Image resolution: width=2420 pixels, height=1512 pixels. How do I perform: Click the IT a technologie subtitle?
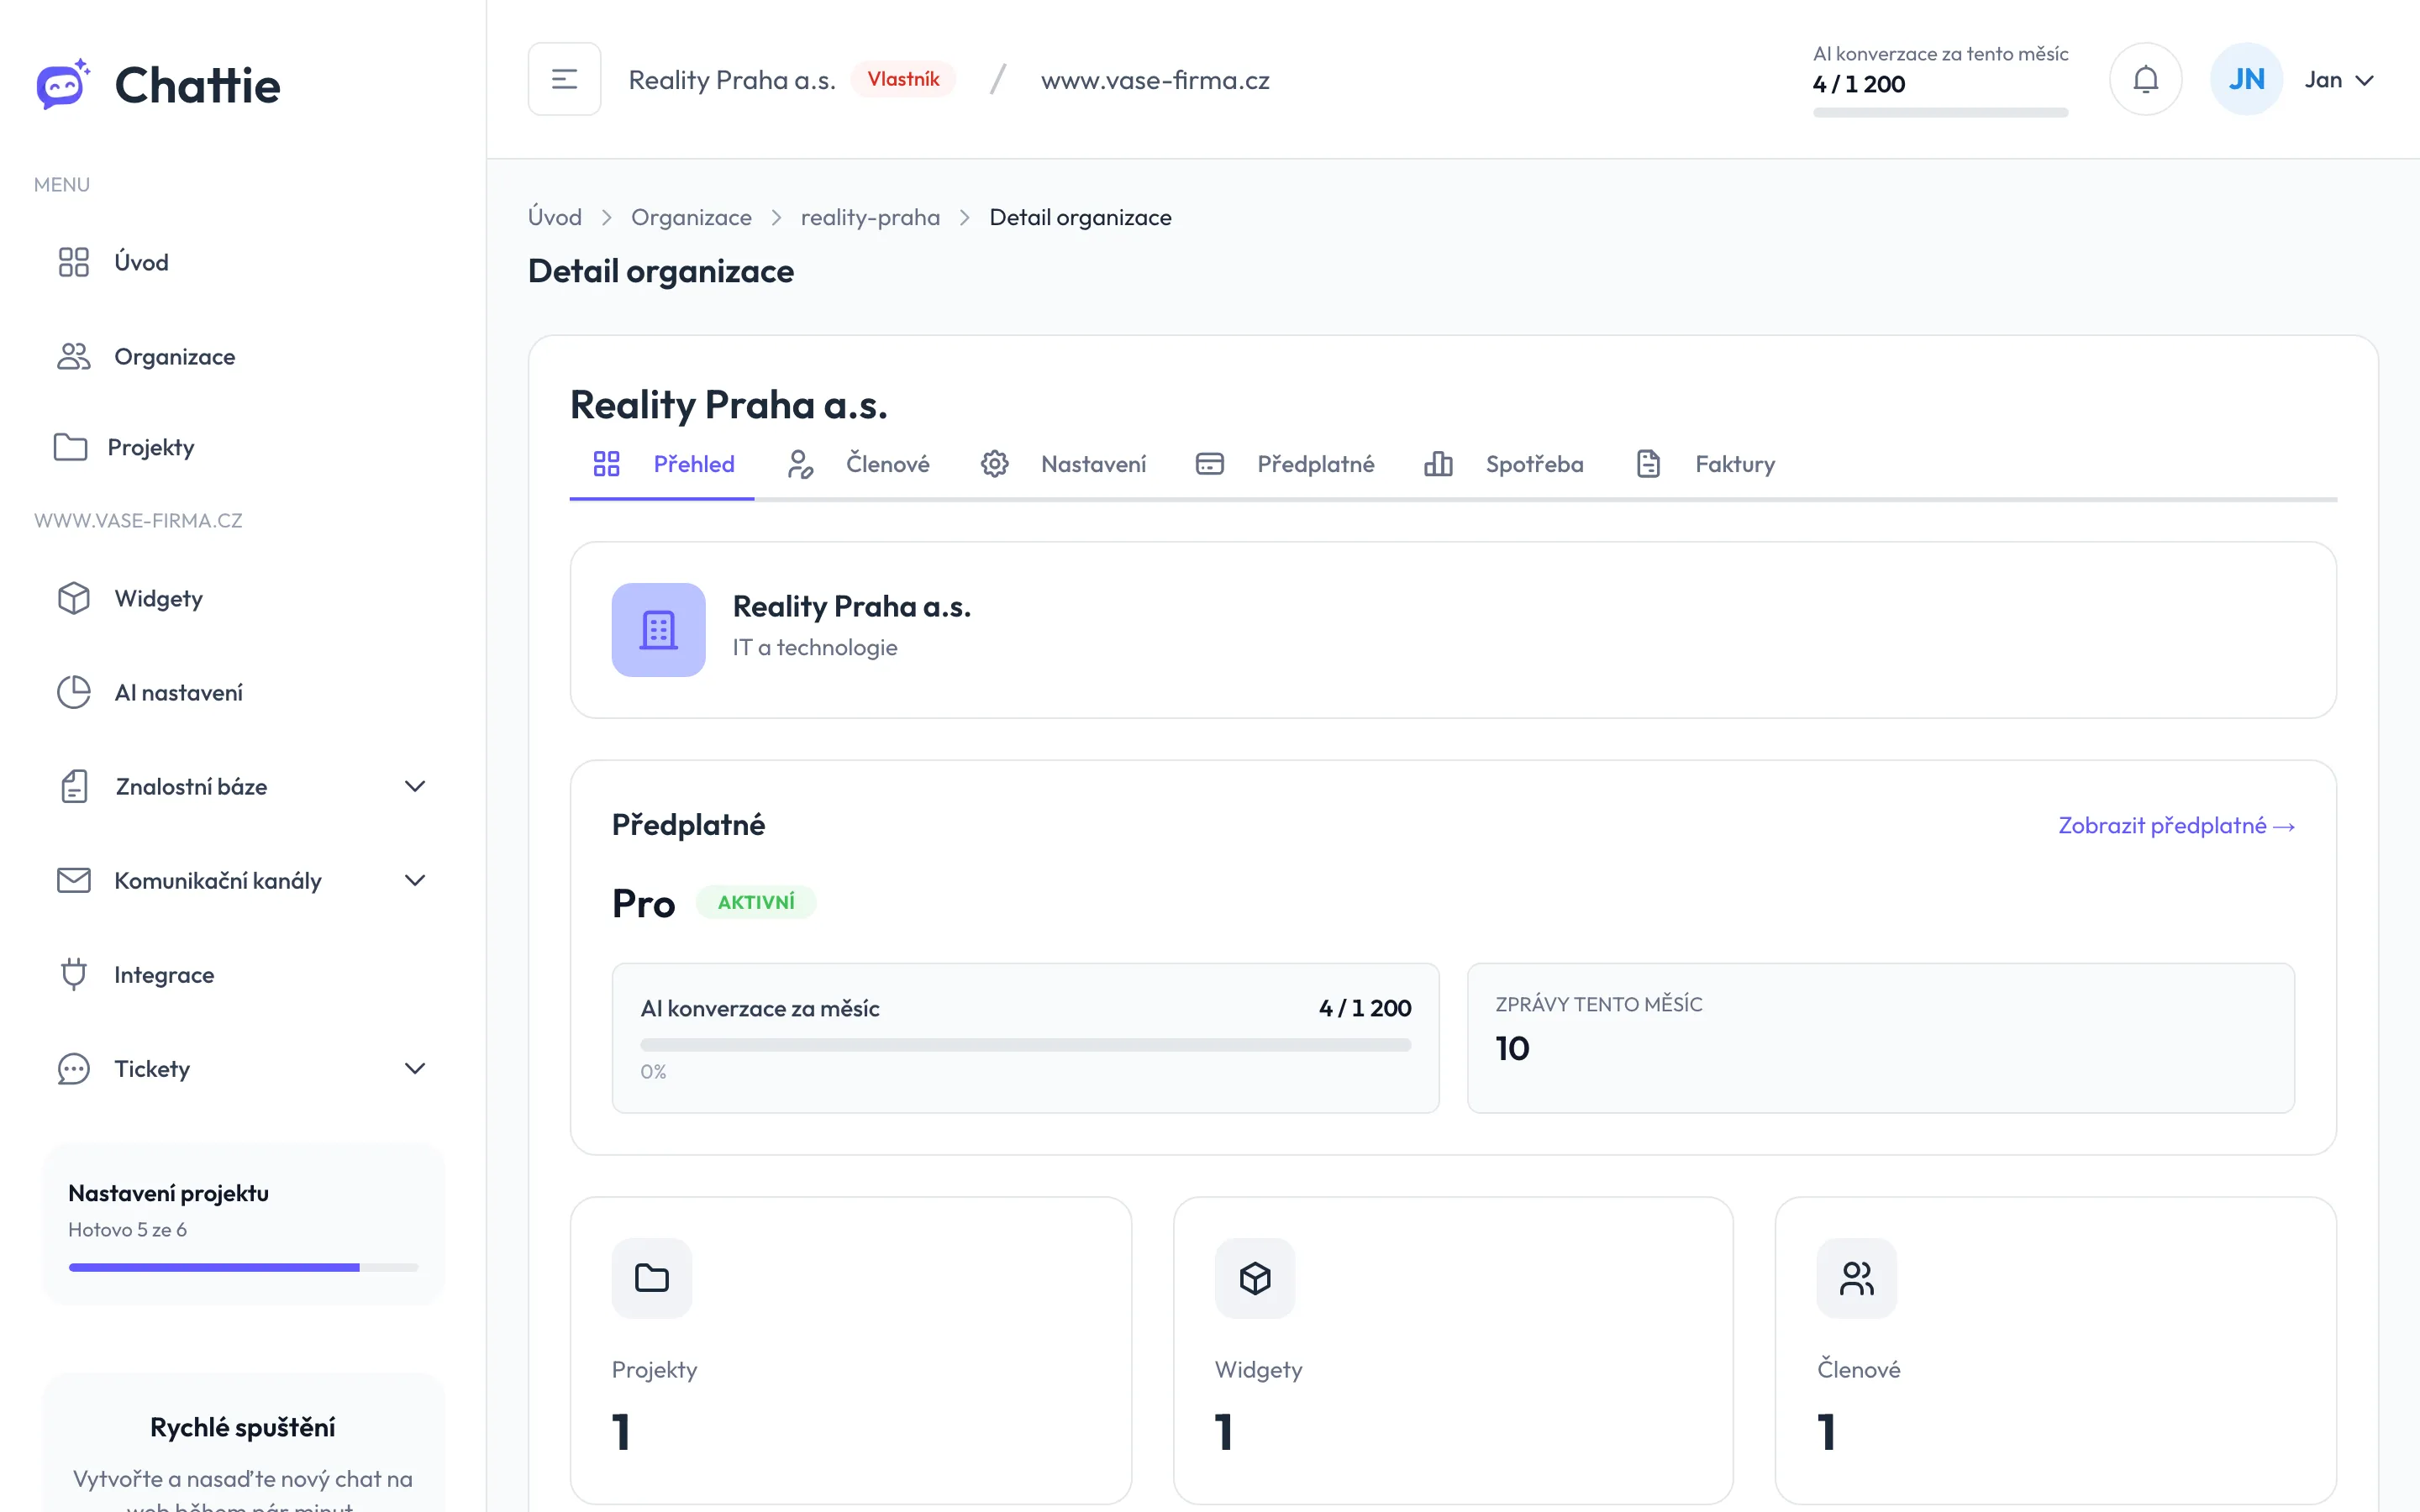(815, 647)
